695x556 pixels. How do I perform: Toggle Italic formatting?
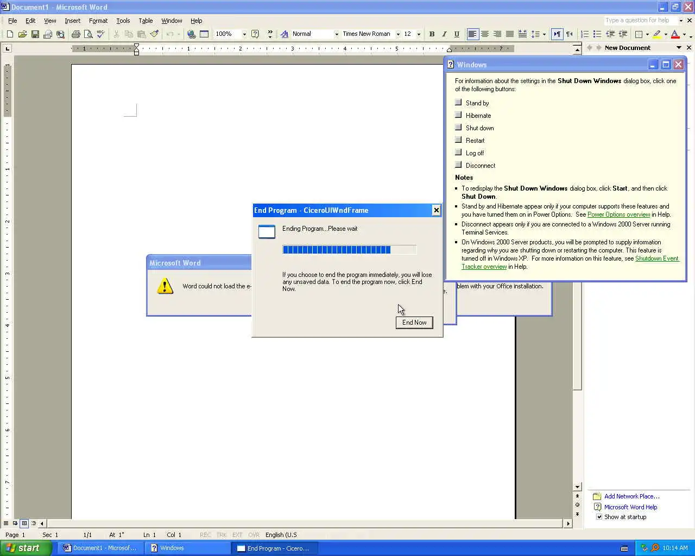[x=444, y=34]
